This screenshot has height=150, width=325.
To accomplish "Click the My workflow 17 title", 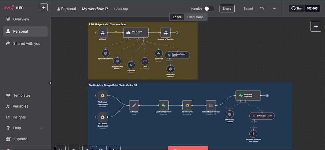I will tap(95, 9).
